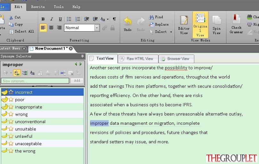
Task: Switch to Raw HTML View tab
Action: tap(138, 59)
